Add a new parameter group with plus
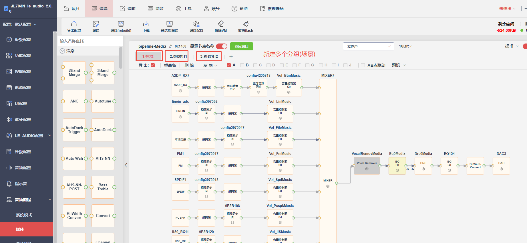This screenshot has height=243, width=527. coord(231,56)
